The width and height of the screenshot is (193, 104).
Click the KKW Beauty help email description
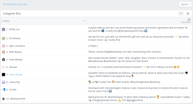tap(125, 52)
